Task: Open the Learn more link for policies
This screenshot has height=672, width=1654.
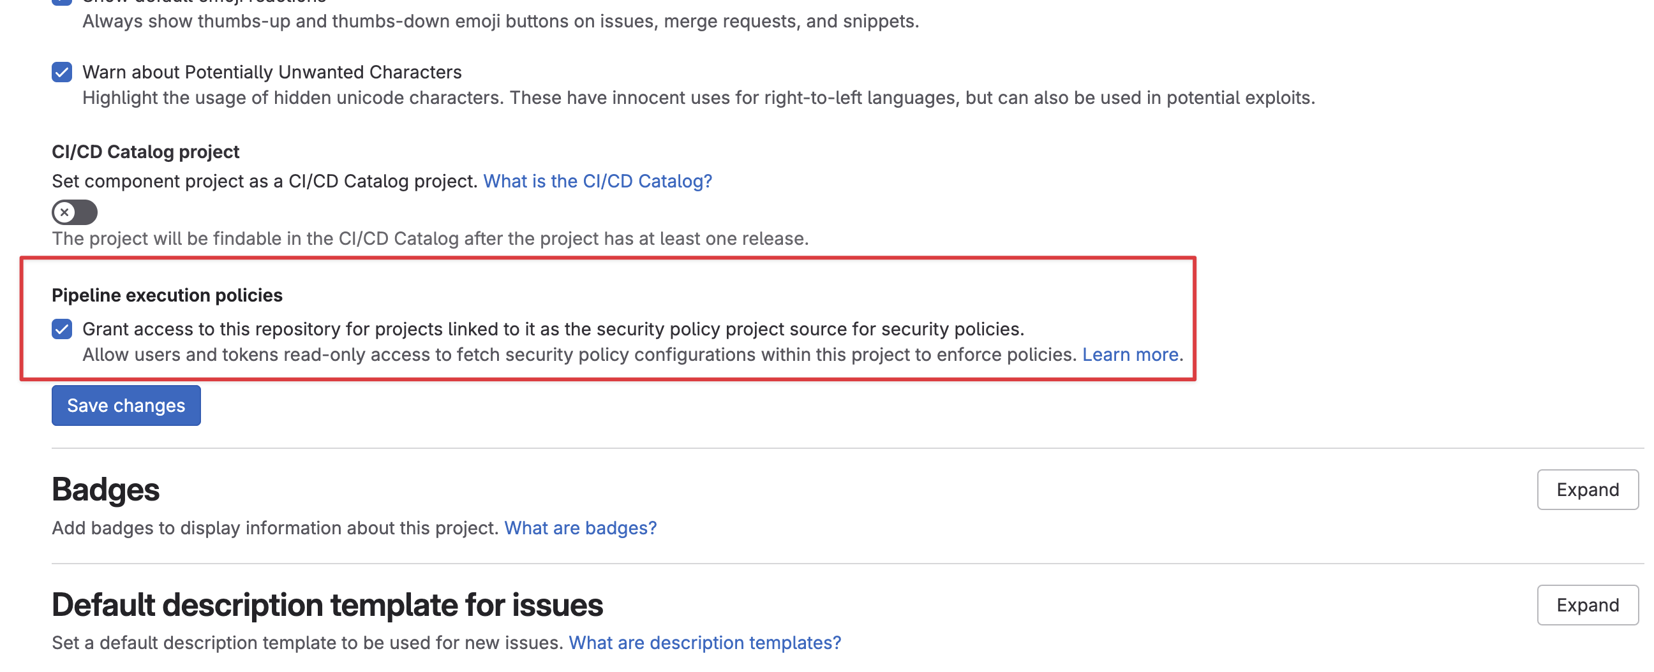Action: point(1129,355)
